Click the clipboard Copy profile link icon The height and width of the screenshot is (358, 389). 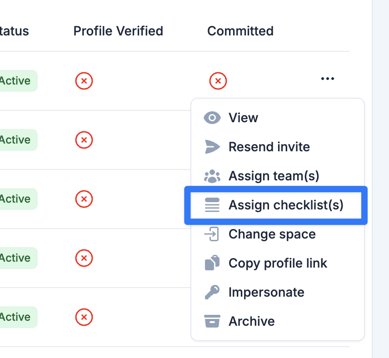click(x=212, y=263)
